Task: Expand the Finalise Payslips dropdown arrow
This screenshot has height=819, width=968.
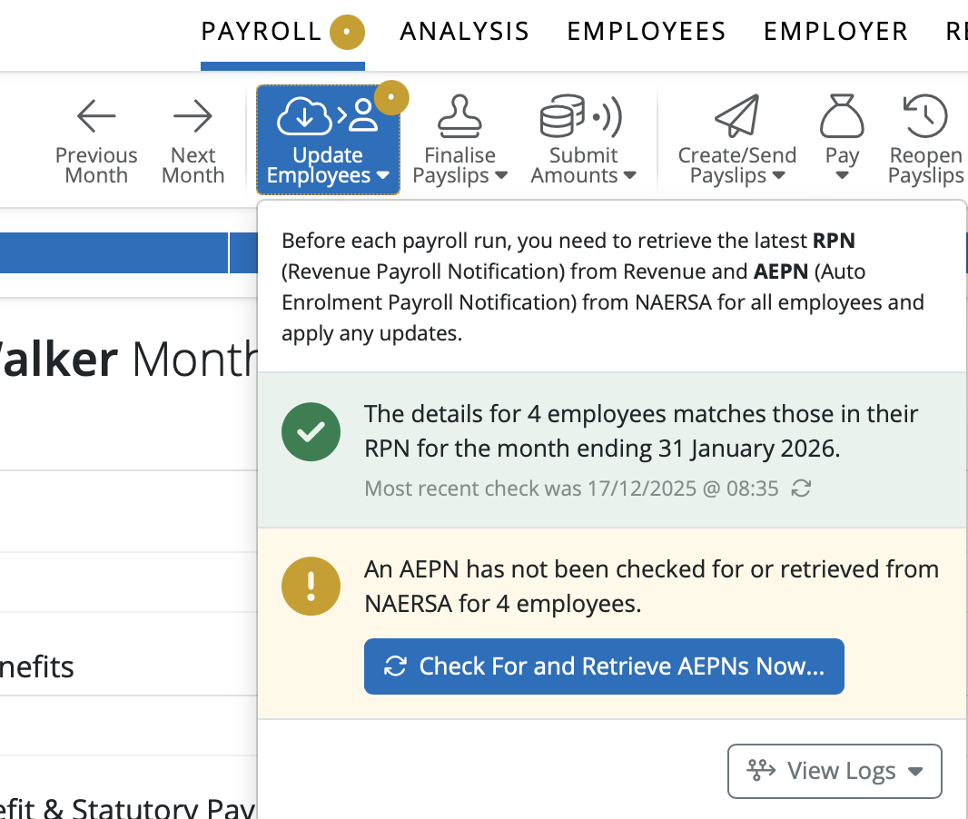Action: click(501, 176)
